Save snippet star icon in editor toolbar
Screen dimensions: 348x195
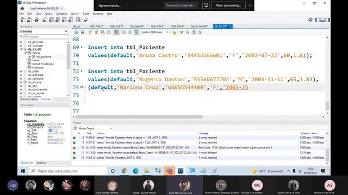[x=174, y=32]
